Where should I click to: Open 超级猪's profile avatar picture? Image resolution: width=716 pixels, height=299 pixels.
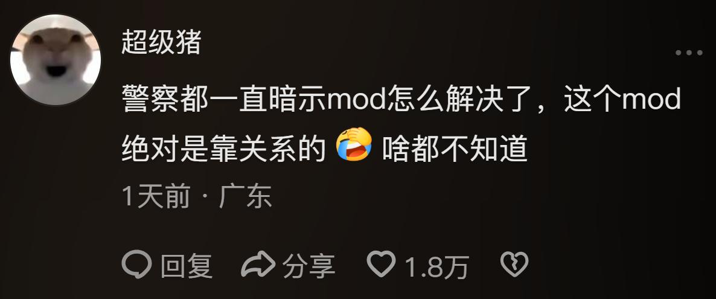56,60
